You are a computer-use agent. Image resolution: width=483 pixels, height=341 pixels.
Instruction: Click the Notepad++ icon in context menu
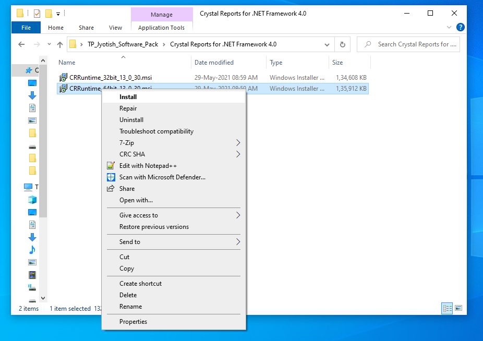[111, 166]
